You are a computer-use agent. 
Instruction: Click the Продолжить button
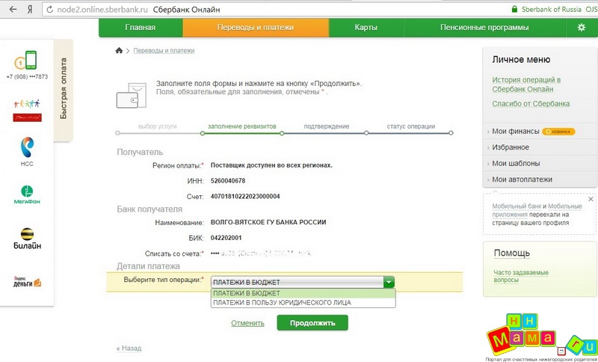tap(312, 322)
